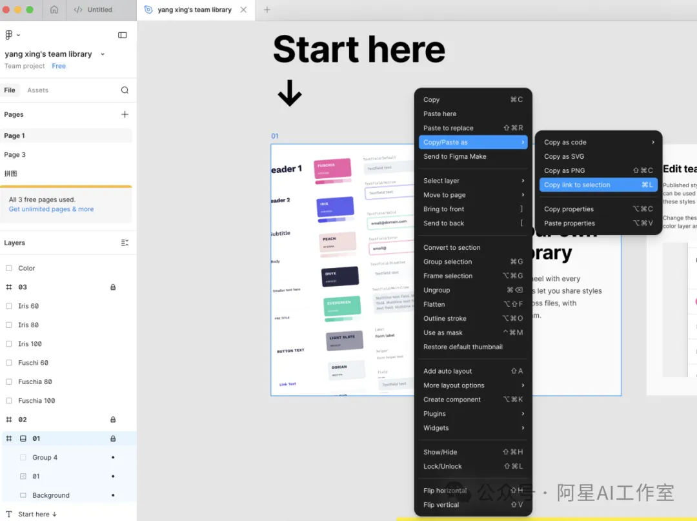Choose Group selection menu item
Viewport: 697px width, 521px height.
click(473, 261)
